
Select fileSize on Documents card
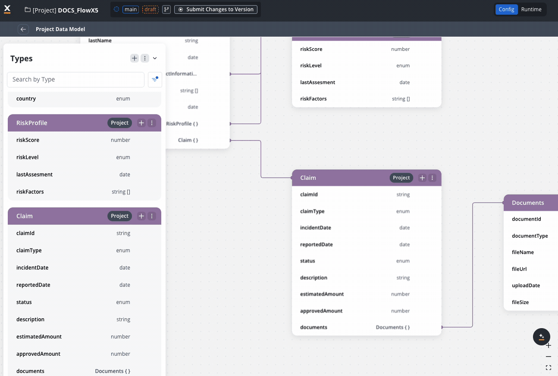point(531,302)
